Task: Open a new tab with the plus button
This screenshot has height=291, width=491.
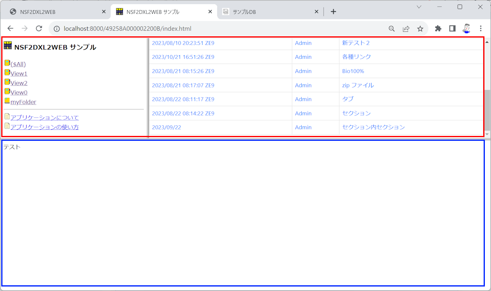Action: 333,12
